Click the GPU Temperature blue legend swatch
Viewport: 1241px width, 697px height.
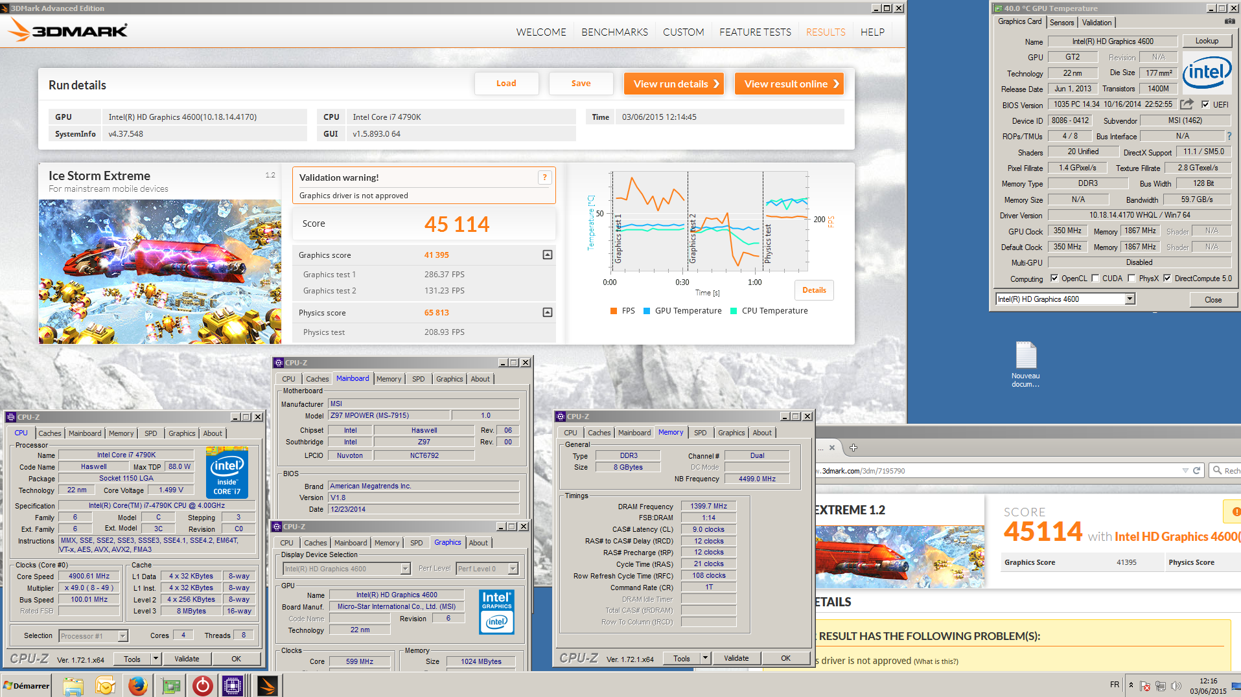[x=647, y=311]
